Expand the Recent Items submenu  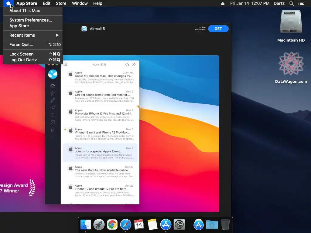[33, 35]
